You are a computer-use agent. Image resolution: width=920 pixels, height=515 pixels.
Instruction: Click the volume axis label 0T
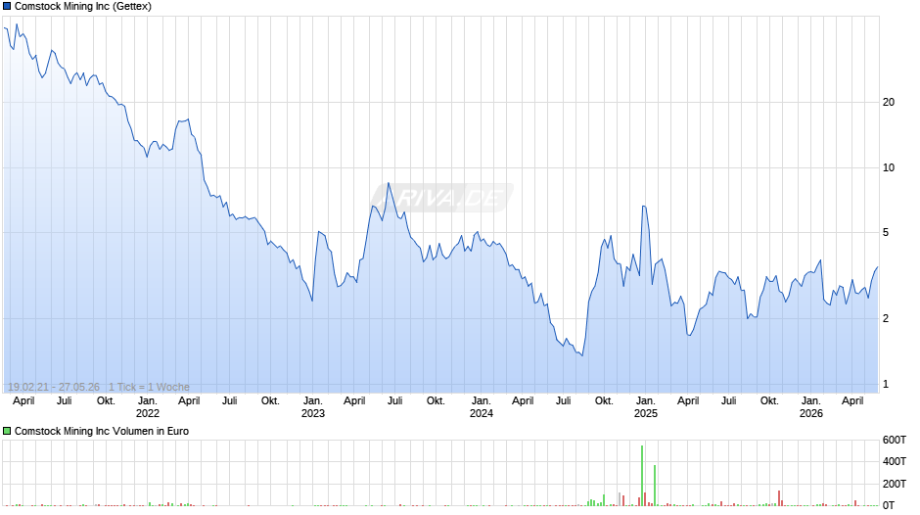(x=889, y=505)
